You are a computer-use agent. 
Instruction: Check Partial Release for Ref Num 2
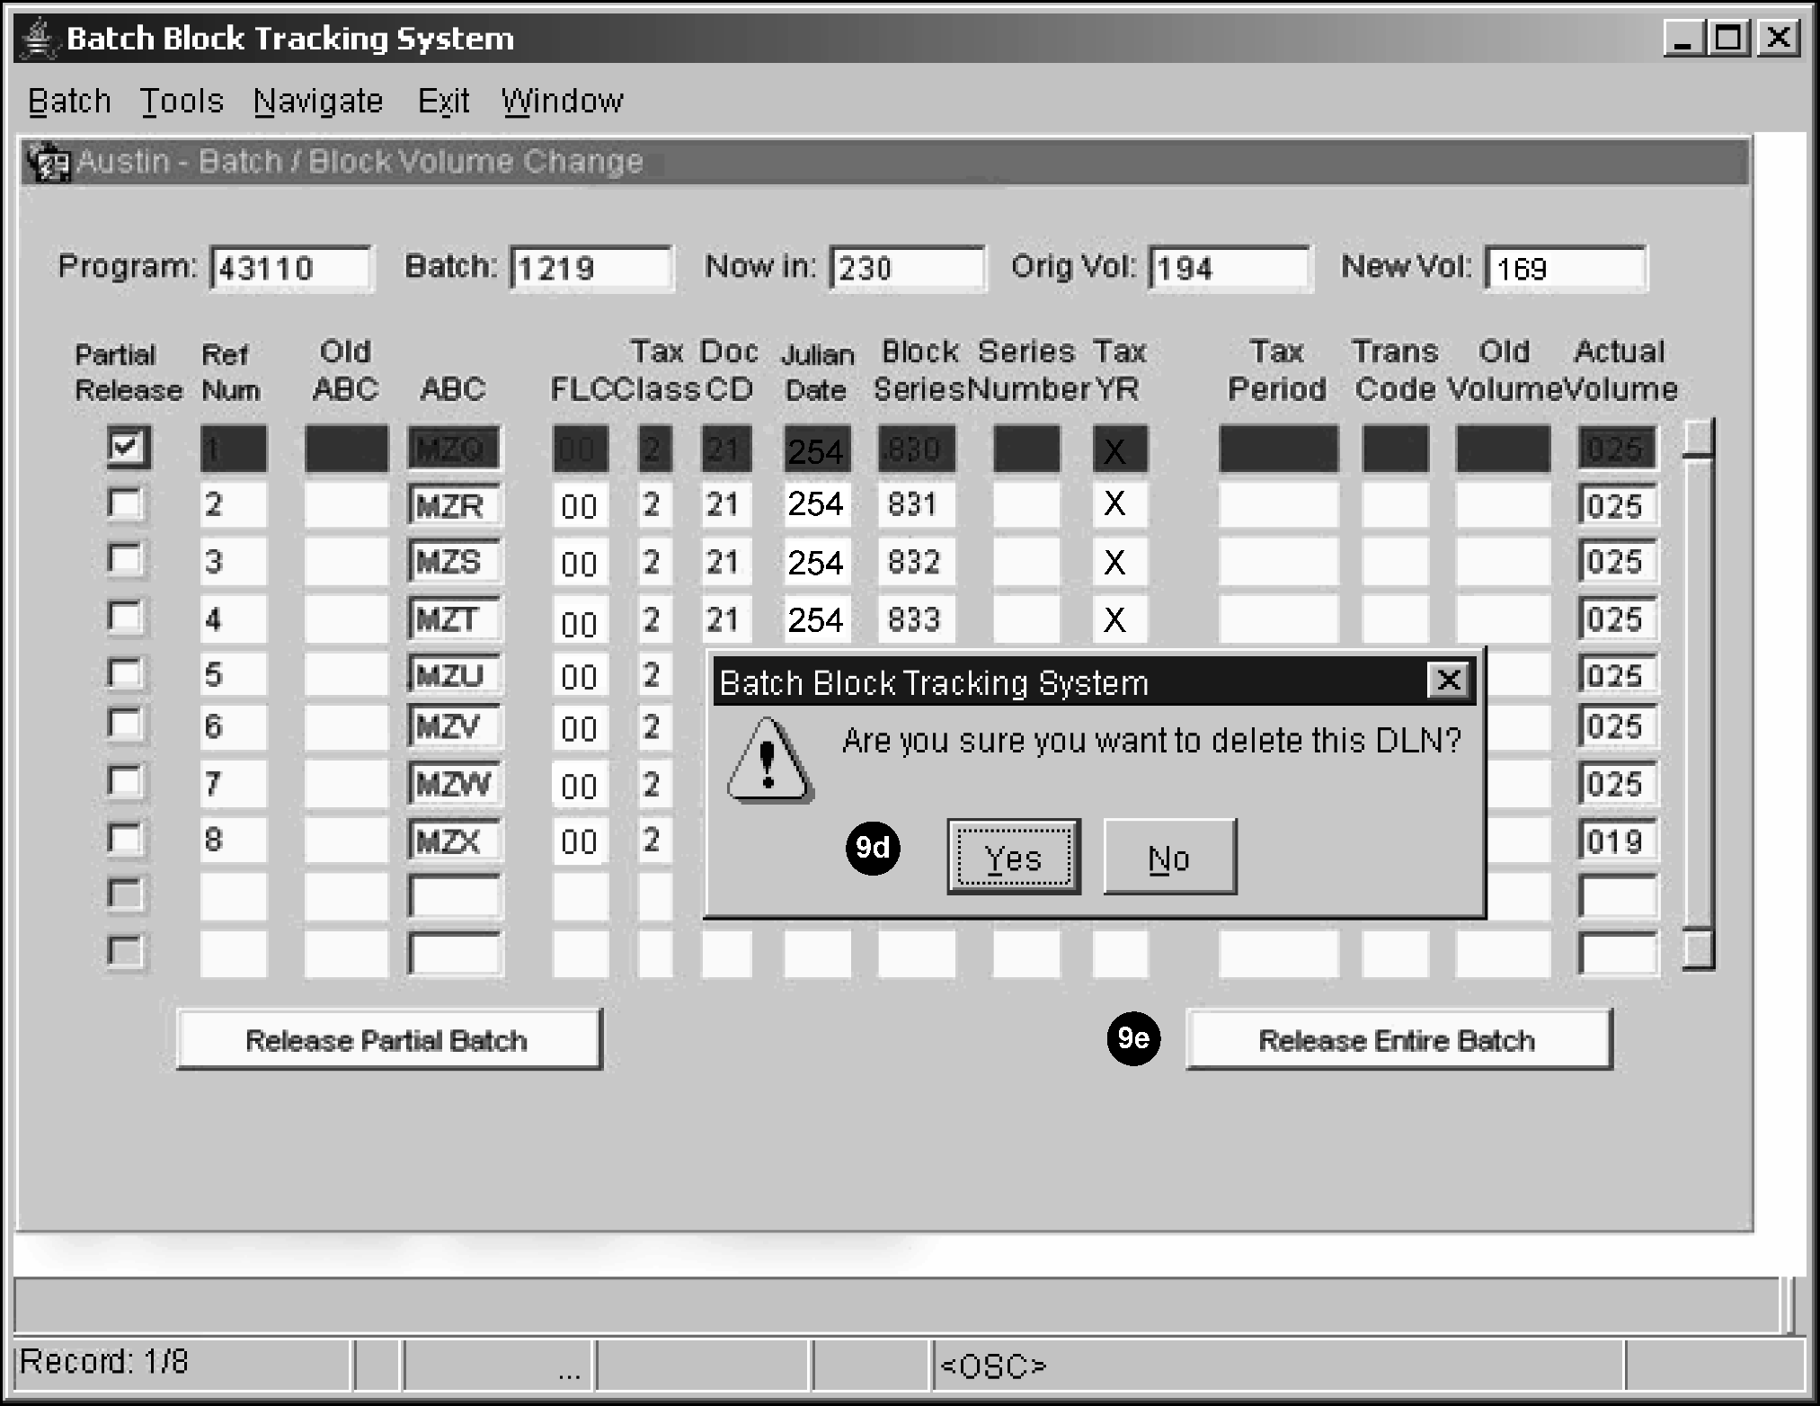125,503
